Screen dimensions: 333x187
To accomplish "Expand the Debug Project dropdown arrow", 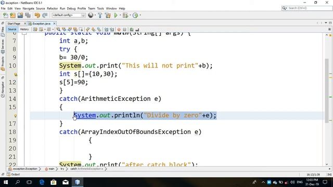I will pyautogui.click(x=130, y=15).
